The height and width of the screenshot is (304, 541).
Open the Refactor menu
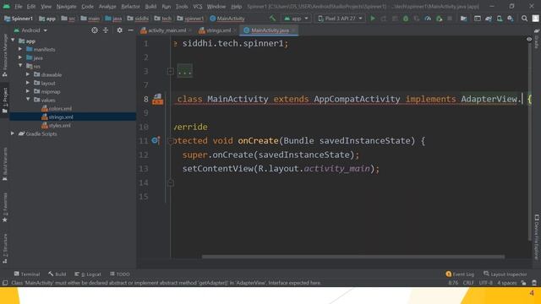point(130,7)
